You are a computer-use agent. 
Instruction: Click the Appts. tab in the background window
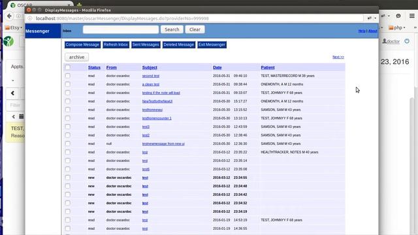tap(17, 67)
